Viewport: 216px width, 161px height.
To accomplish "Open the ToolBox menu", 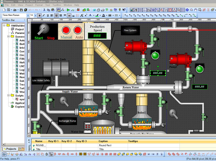I will 57,5.
